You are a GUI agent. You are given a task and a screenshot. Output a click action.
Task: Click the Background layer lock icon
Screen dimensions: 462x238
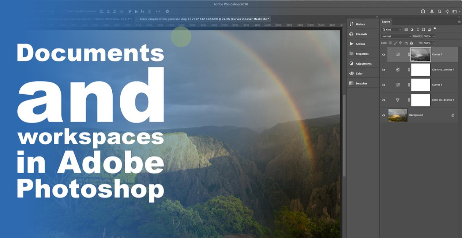pos(453,115)
